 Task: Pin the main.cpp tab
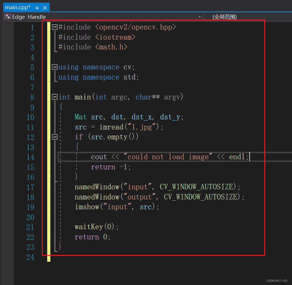[x=36, y=7]
